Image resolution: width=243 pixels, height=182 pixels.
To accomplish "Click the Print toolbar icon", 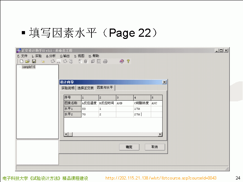I will tap(105, 61).
